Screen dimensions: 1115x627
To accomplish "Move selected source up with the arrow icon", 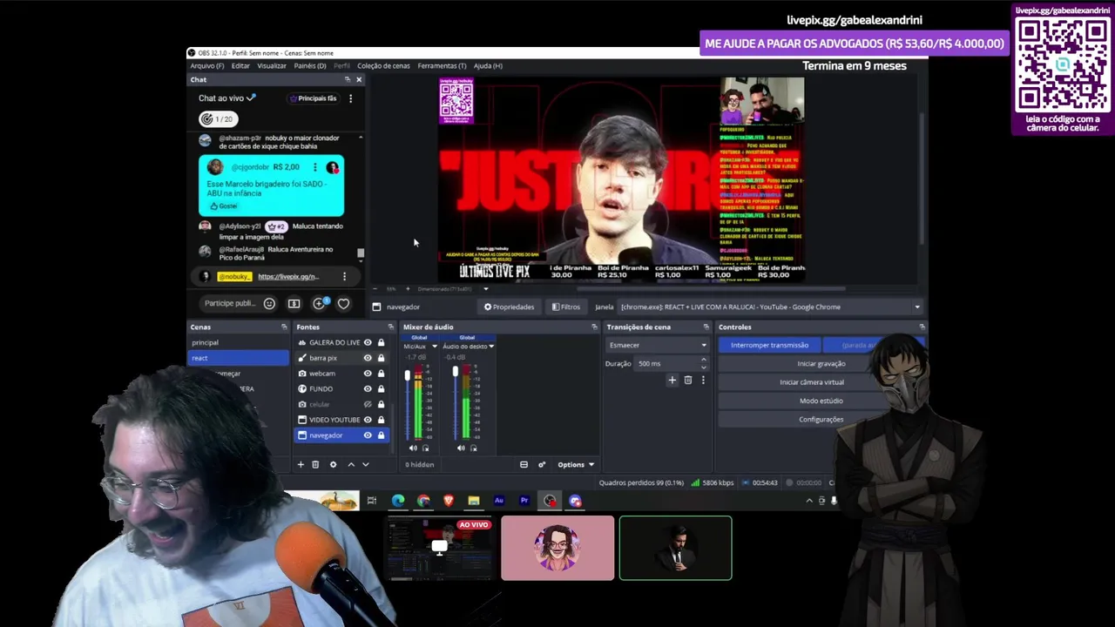I will [351, 464].
